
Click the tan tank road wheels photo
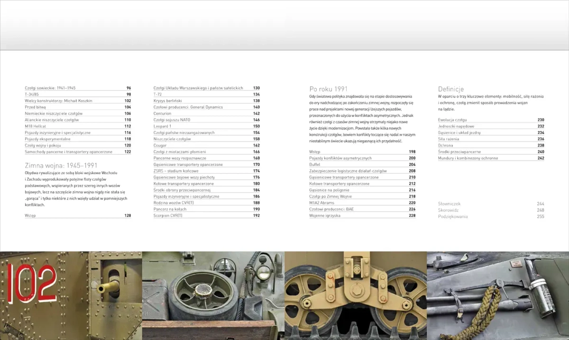pyautogui.click(x=356, y=295)
